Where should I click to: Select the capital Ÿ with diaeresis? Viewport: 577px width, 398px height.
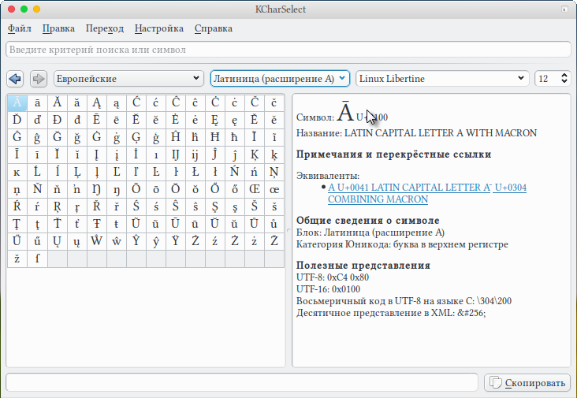tap(176, 241)
